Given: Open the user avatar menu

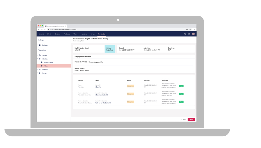Looking at the screenshot, I should click(194, 34).
